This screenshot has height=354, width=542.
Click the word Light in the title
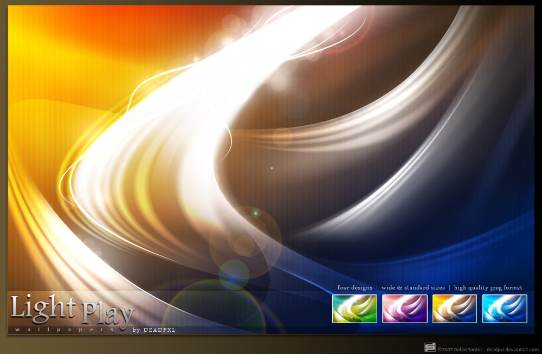tap(43, 308)
